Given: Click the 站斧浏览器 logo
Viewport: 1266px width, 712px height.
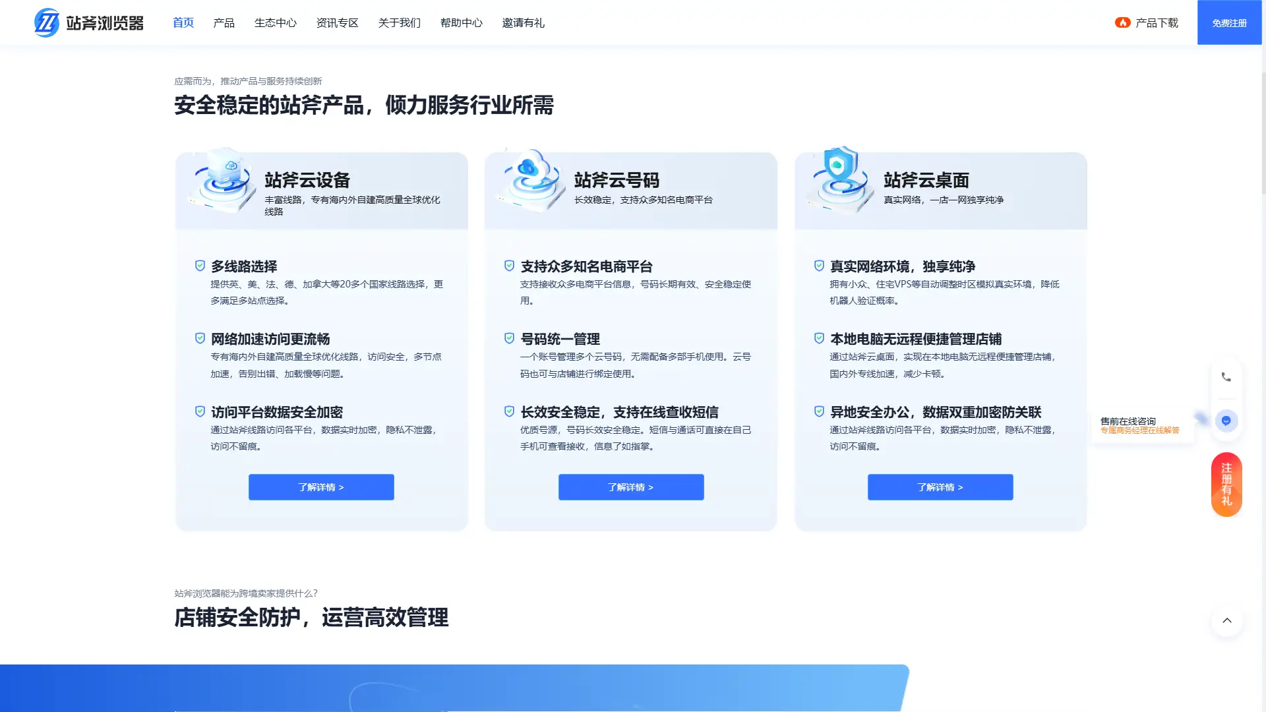Looking at the screenshot, I should pos(88,22).
